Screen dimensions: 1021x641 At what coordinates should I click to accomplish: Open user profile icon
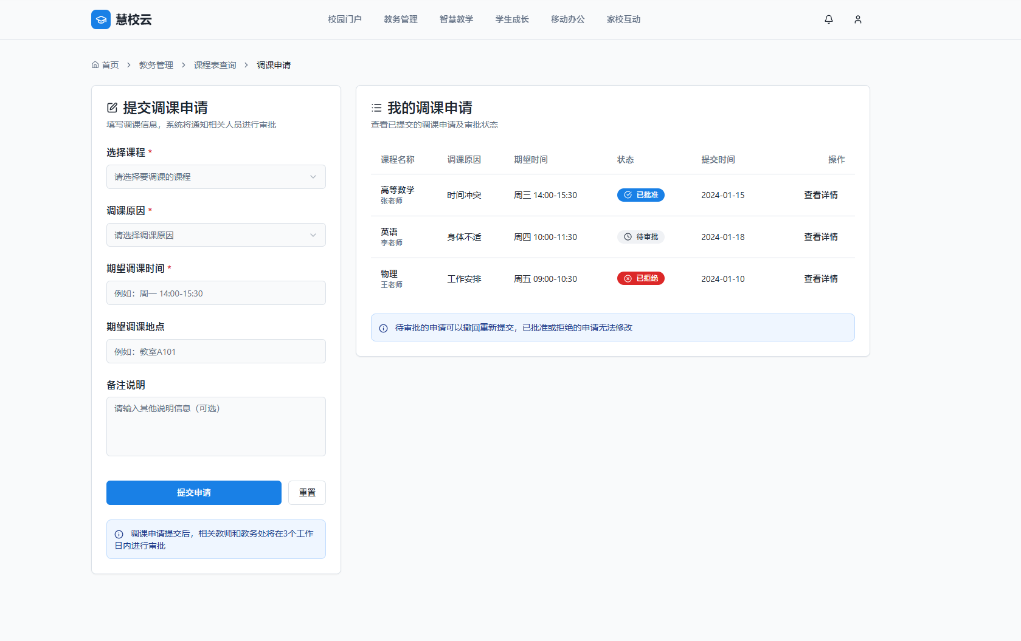tap(858, 19)
